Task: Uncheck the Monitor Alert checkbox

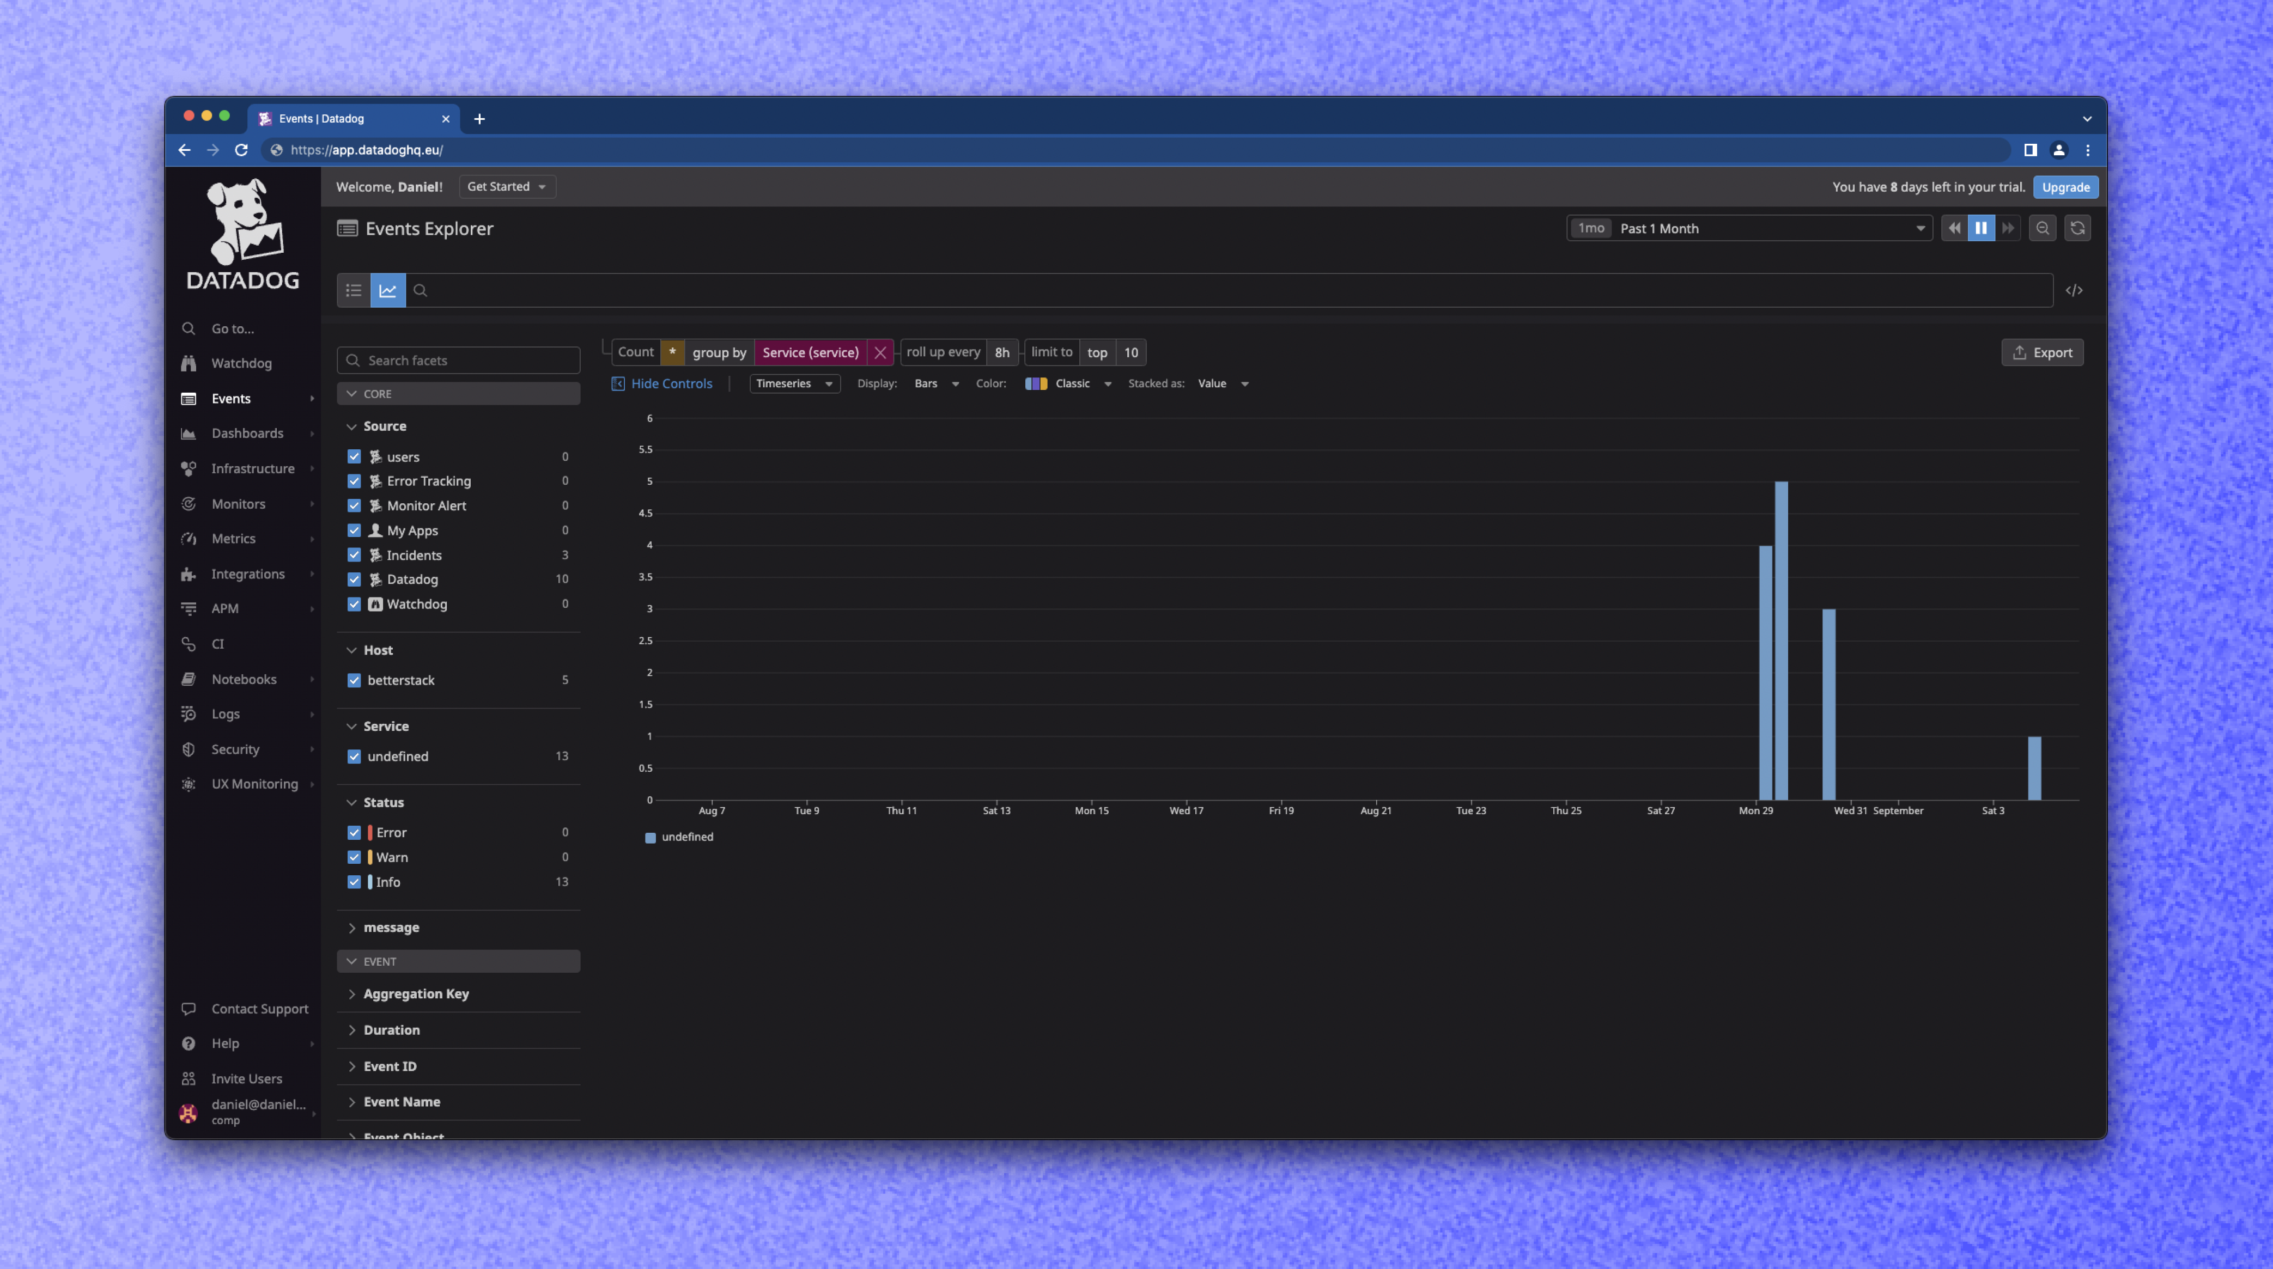Action: (x=354, y=505)
